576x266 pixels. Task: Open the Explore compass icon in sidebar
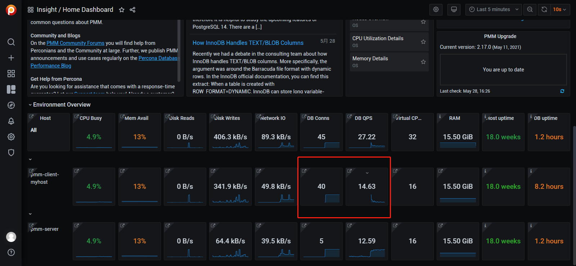click(x=11, y=105)
